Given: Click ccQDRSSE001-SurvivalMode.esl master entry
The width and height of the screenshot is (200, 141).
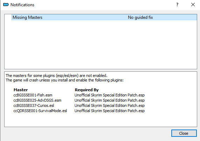Looking at the screenshot, I should (40, 111).
